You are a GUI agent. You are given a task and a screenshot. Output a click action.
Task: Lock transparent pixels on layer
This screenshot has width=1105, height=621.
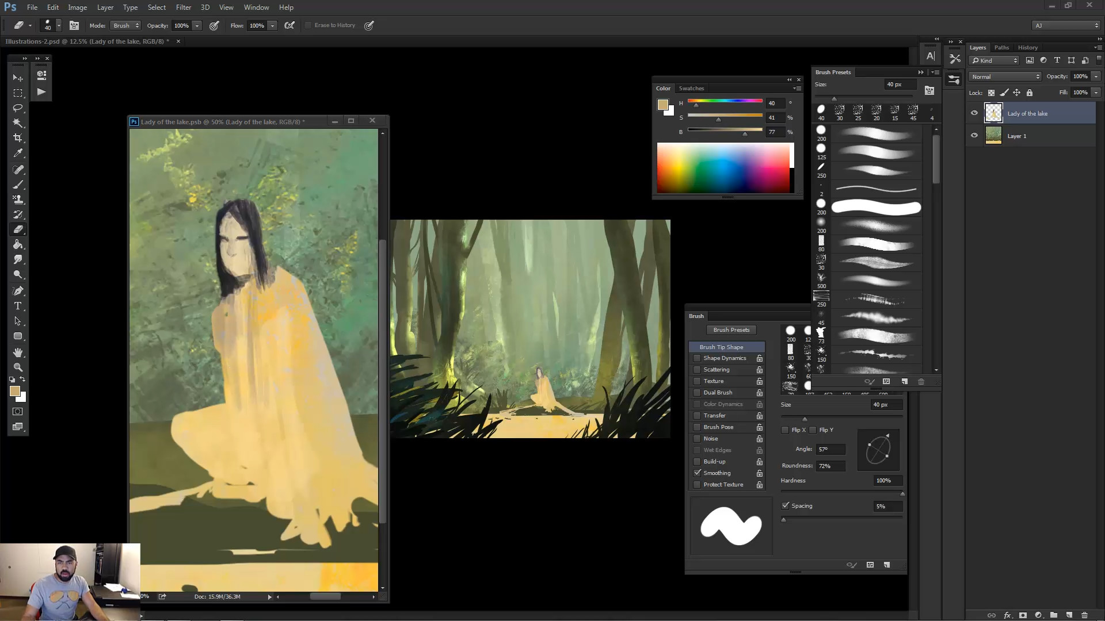coord(991,93)
